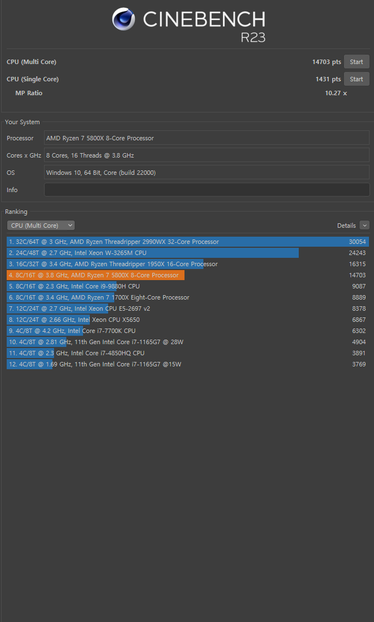The height and width of the screenshot is (622, 374).
Task: Click the ranking score 30054
Action: pos(357,242)
